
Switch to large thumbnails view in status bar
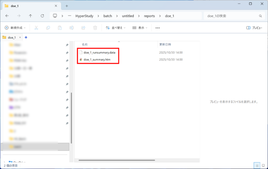[x=263, y=166]
